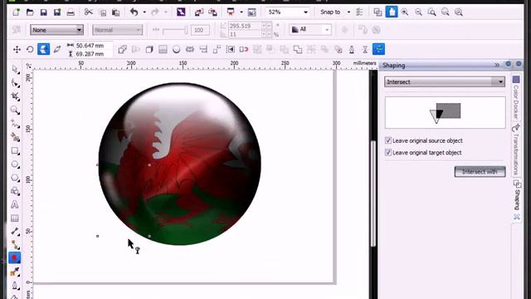Open a file with the folder icon

click(30, 12)
